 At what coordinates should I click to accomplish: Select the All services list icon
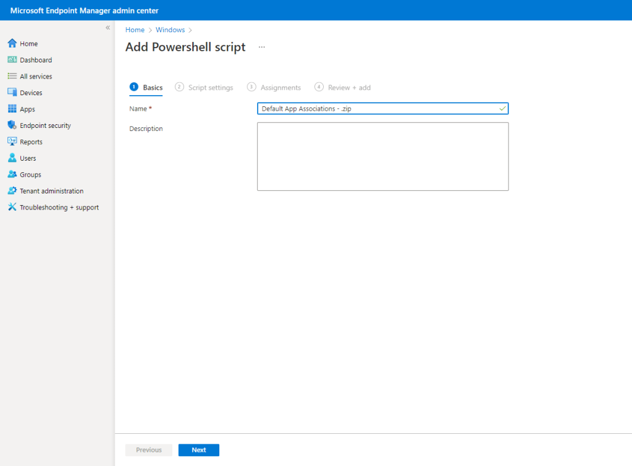(x=12, y=77)
